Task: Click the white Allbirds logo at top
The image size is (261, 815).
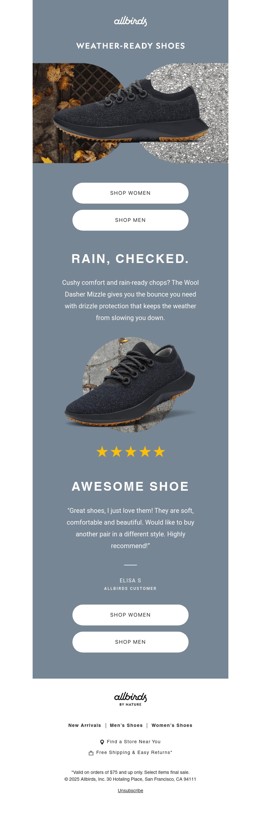Action: [130, 21]
